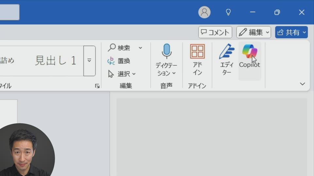
Task: Open the アドイン add-ins icon
Action: click(197, 52)
